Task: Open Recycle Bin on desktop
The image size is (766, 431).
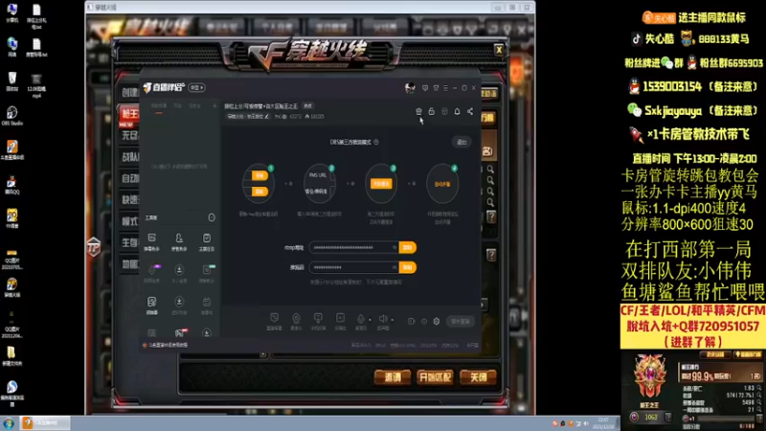Action: click(12, 81)
